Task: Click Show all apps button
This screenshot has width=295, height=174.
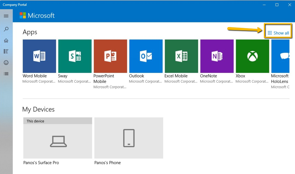Action: tap(278, 33)
